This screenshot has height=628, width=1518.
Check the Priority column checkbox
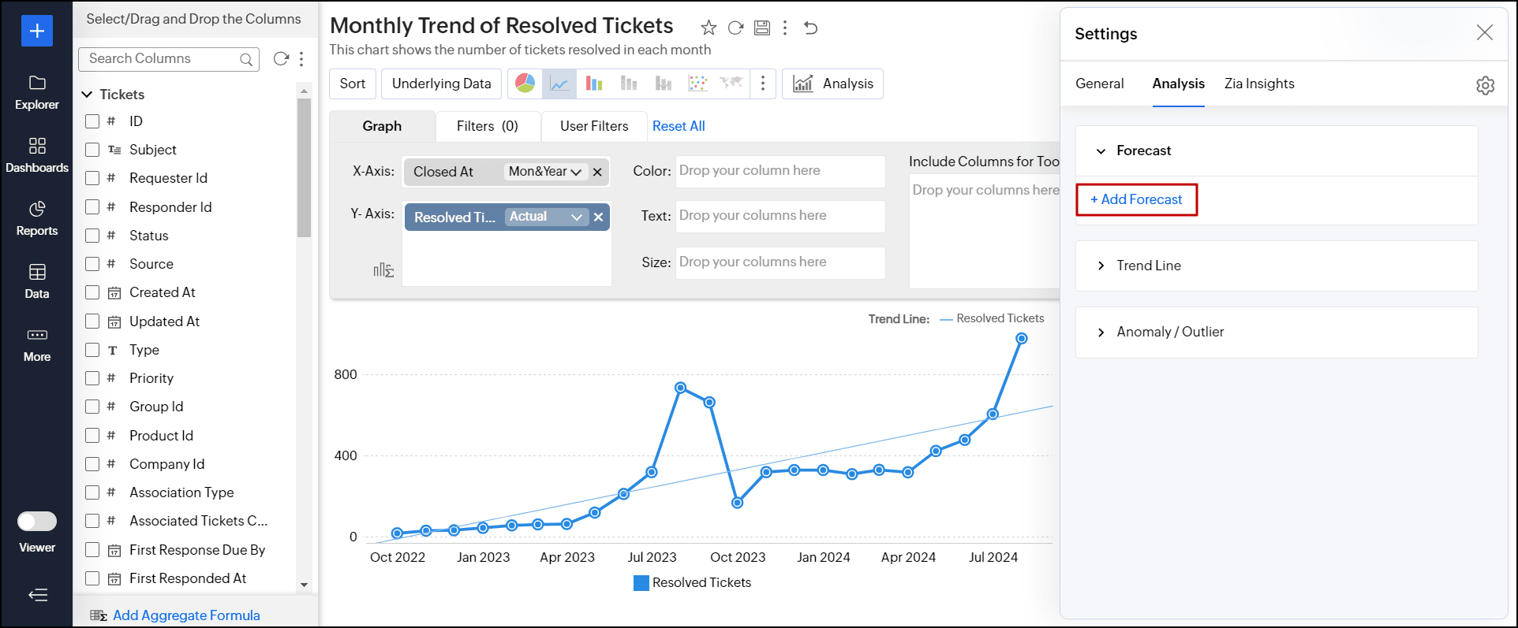pyautogui.click(x=92, y=378)
